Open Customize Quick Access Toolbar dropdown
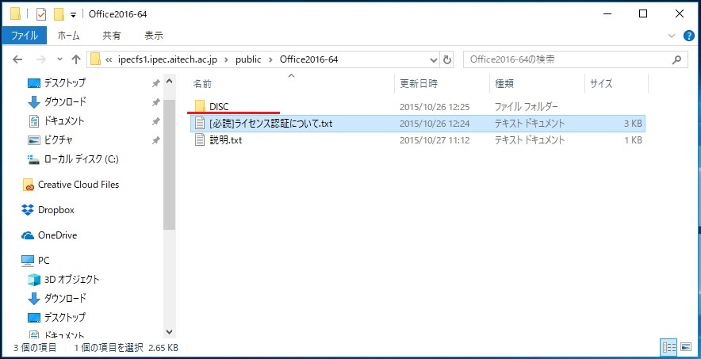This screenshot has height=359, width=701. pos(73,15)
